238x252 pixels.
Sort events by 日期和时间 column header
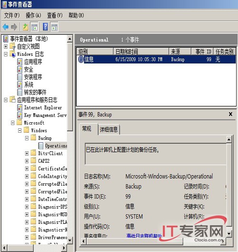tap(141, 52)
